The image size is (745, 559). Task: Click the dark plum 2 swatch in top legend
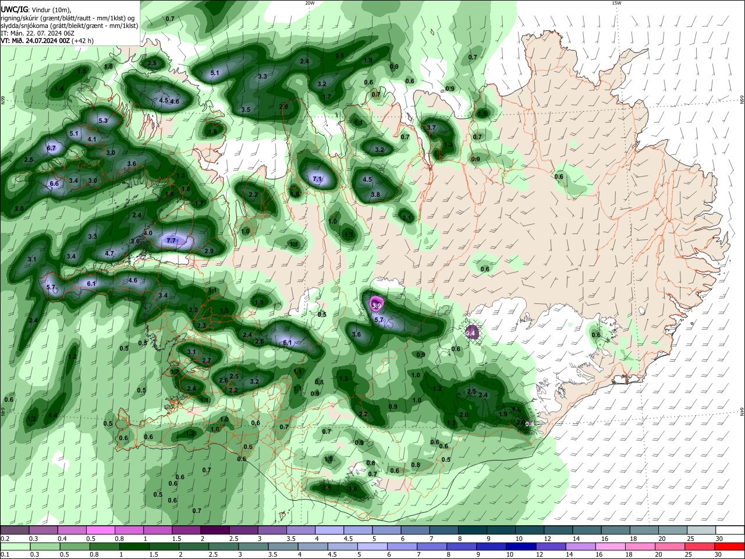(x=215, y=530)
